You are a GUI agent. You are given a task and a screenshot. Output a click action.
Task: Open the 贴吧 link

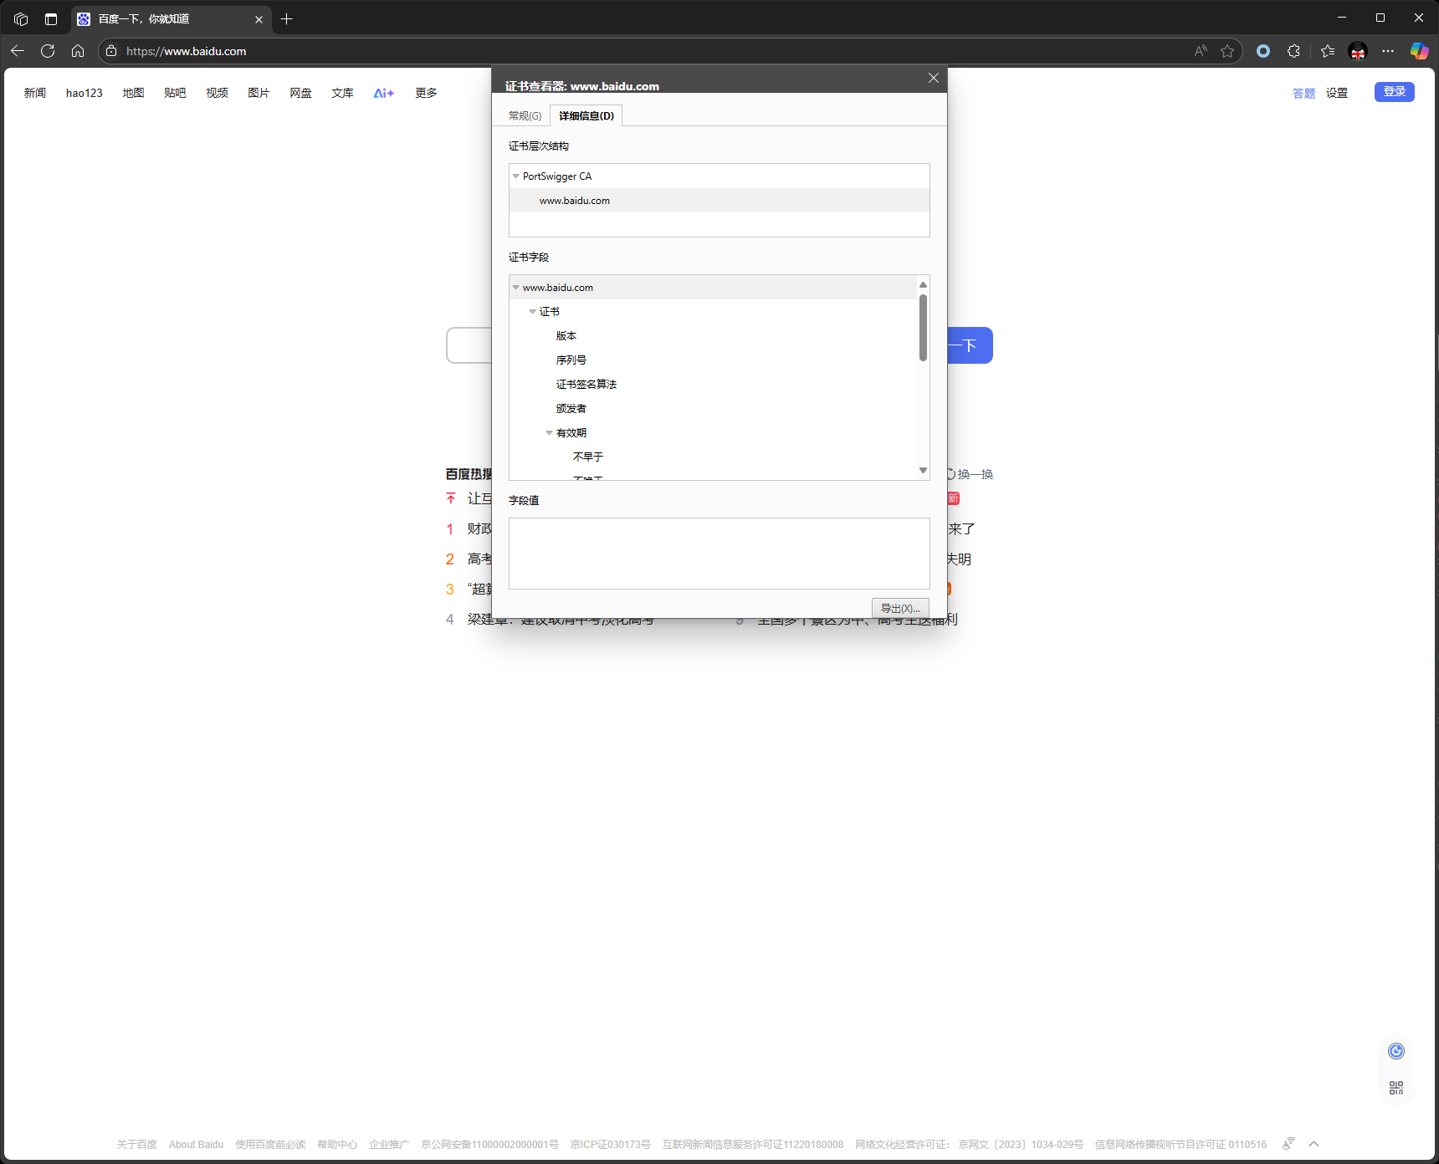pos(175,93)
